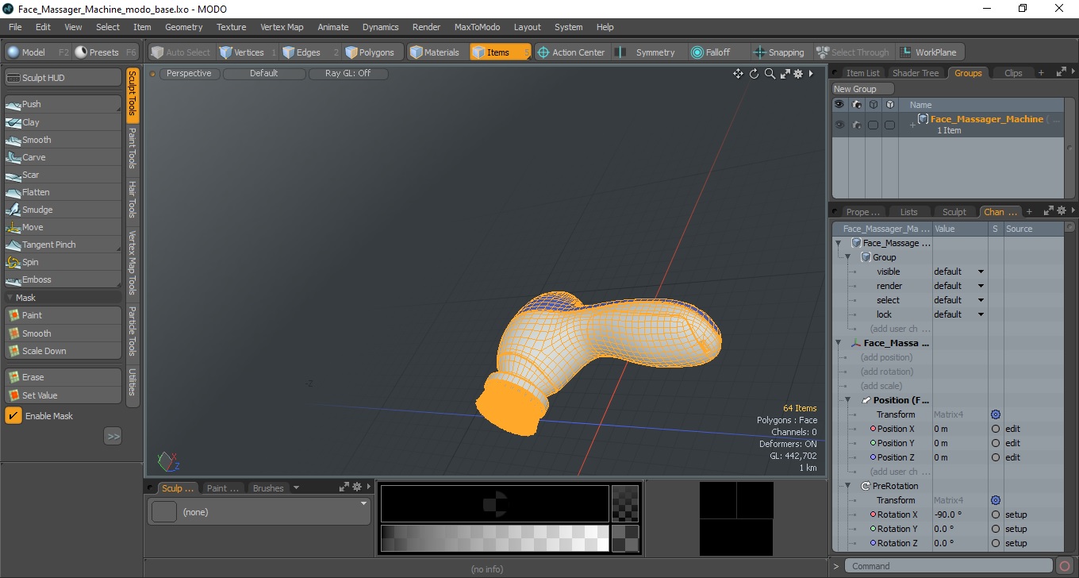Toggle WorkPlane option

pos(930,52)
